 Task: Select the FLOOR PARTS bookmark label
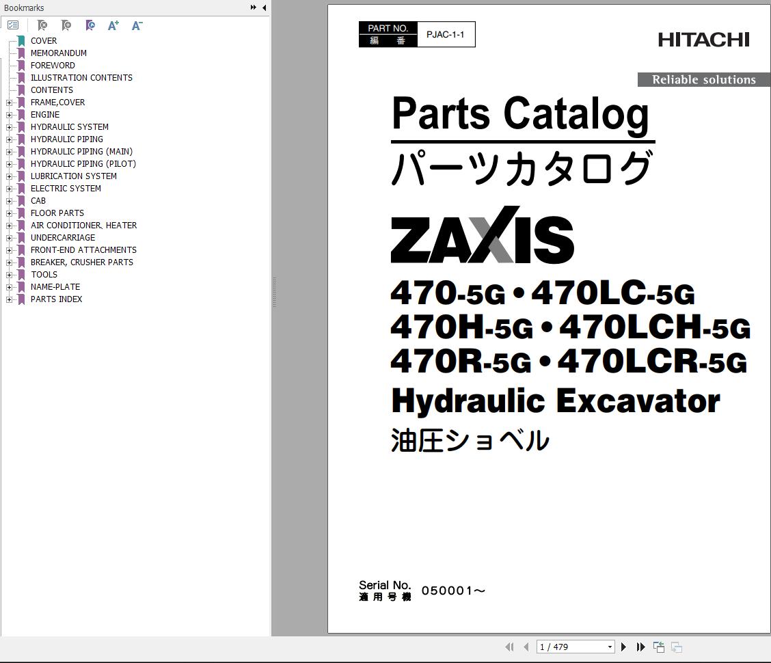coord(57,213)
